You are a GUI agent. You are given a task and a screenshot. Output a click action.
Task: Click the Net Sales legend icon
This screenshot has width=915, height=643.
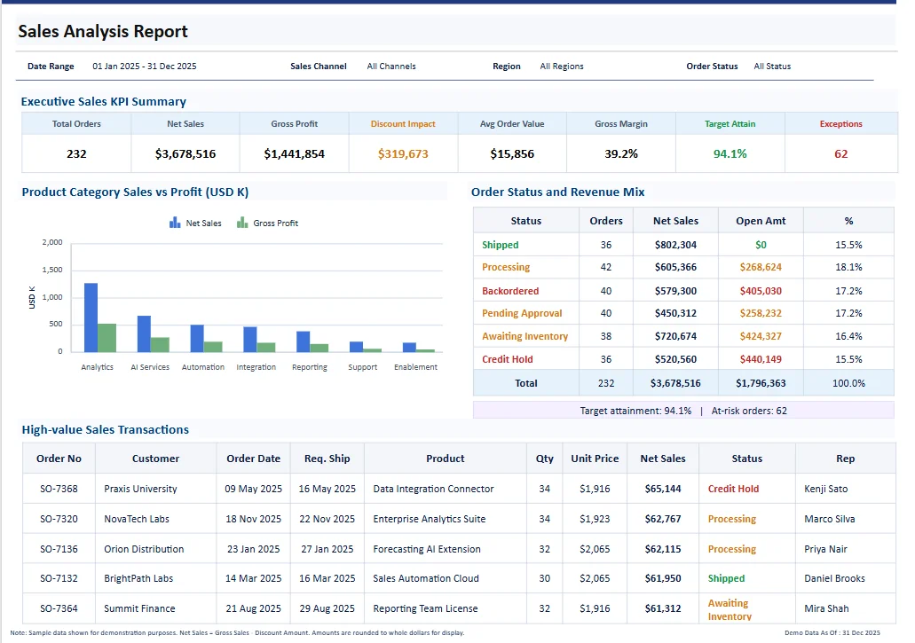175,223
